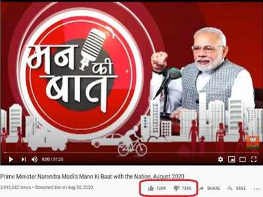Click the 733K dislike count
The height and width of the screenshot is (197, 263).
point(187,188)
